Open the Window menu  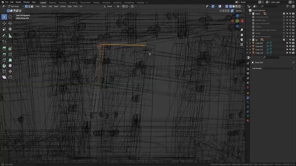click(x=26, y=2)
